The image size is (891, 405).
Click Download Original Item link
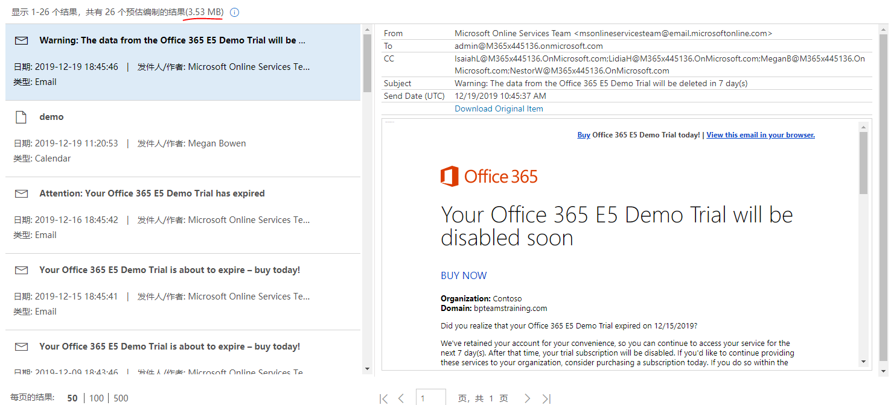[x=499, y=109]
